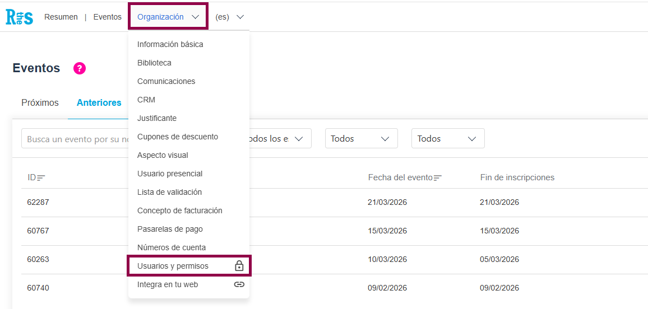This screenshot has height=309, width=648.
Task: Open Información básica from menu
Action: pos(170,44)
